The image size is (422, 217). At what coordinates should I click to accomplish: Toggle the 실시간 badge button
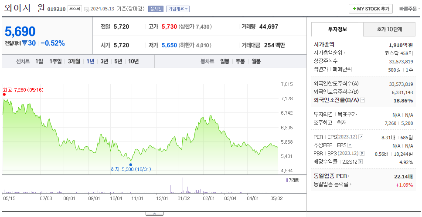pyautogui.click(x=156, y=9)
